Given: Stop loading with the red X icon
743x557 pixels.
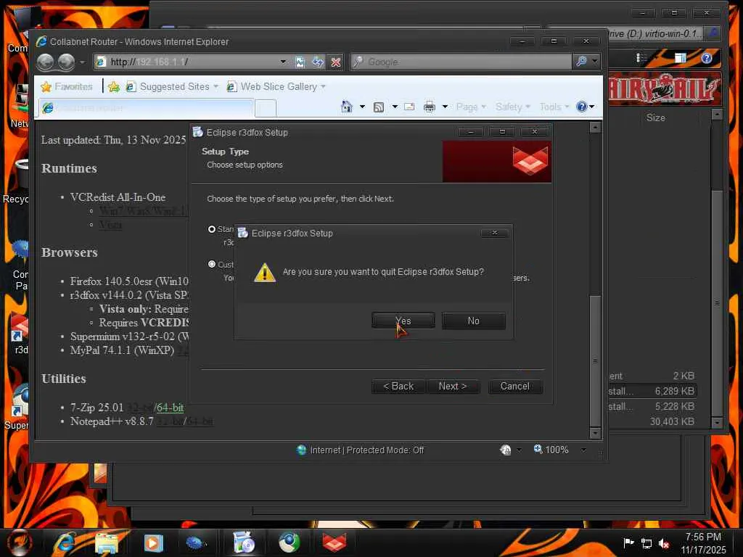Looking at the screenshot, I should coord(335,62).
